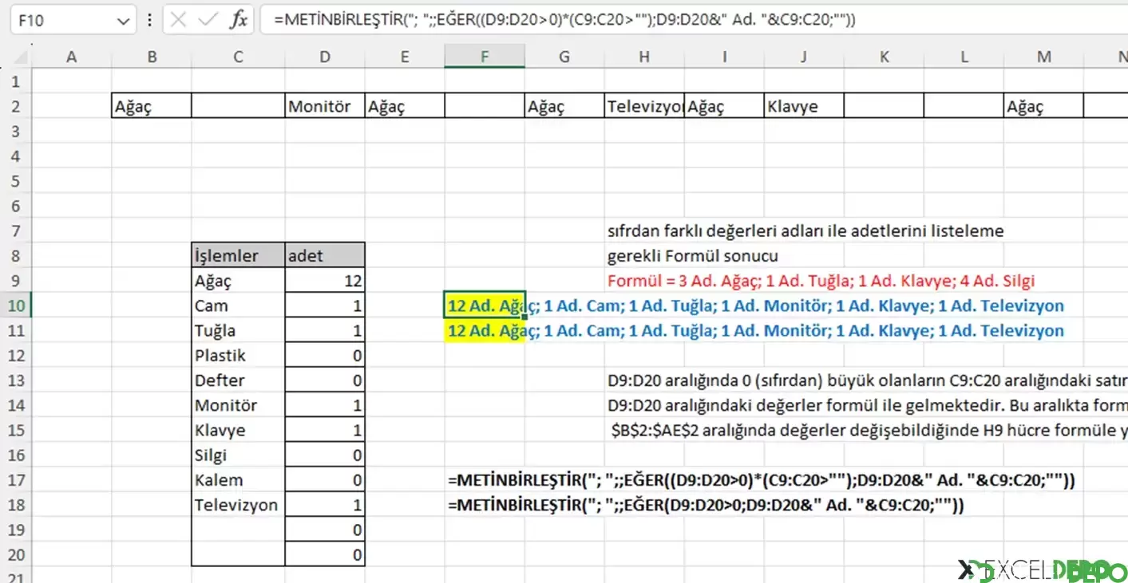Select column L header
Image resolution: width=1128 pixels, height=583 pixels.
click(x=964, y=57)
